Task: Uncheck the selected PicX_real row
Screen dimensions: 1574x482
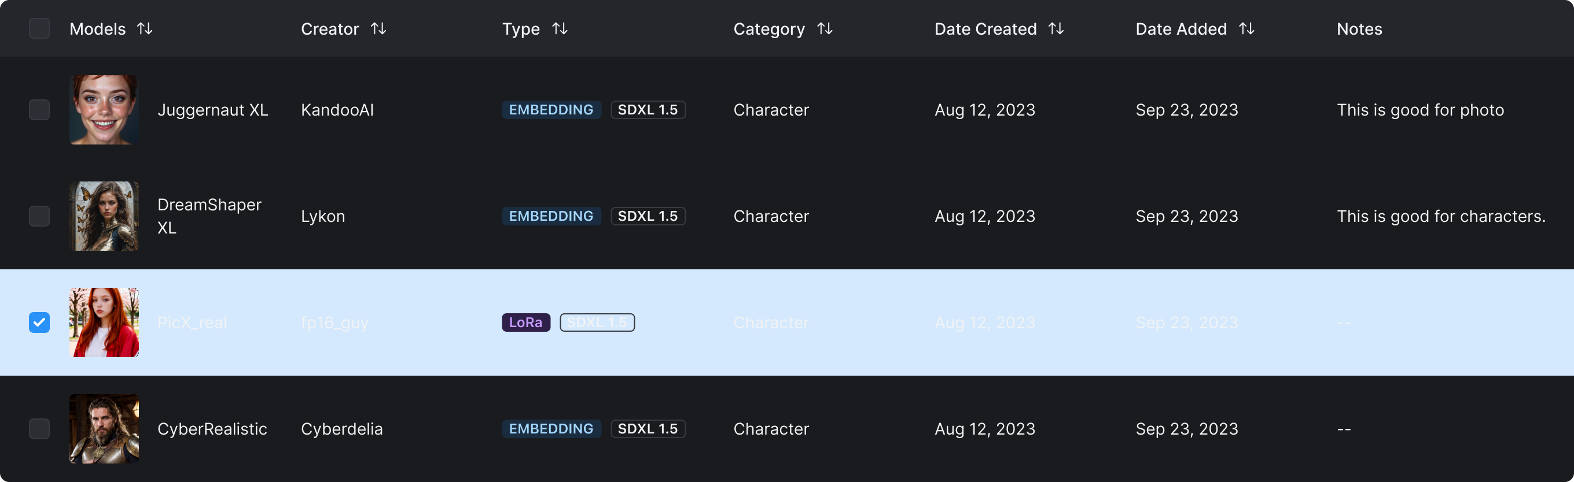Action: [40, 322]
